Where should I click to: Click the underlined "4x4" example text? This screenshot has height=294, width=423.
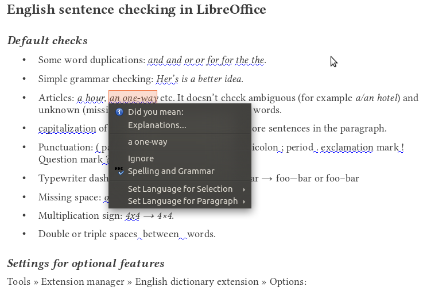click(133, 216)
